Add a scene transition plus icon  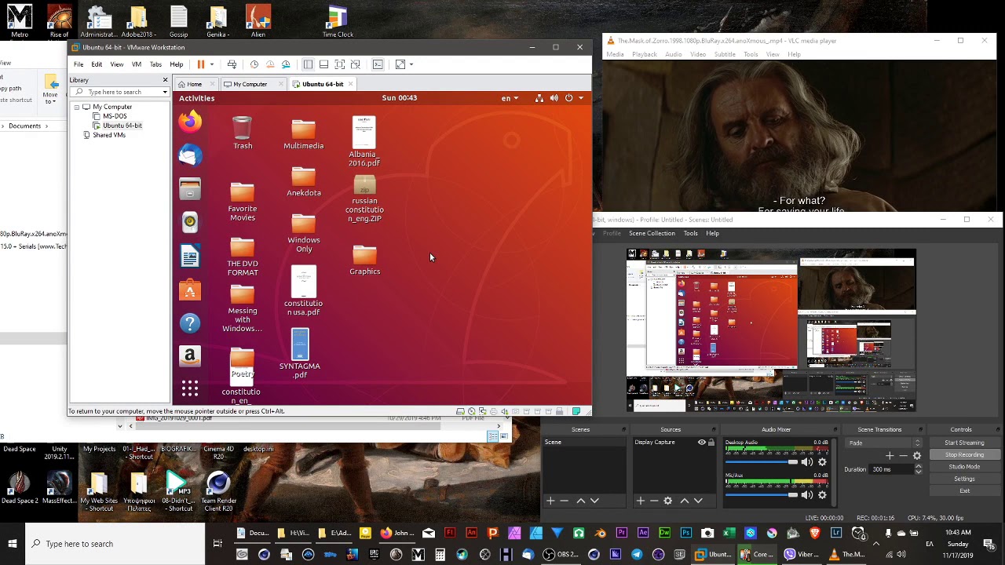click(890, 456)
